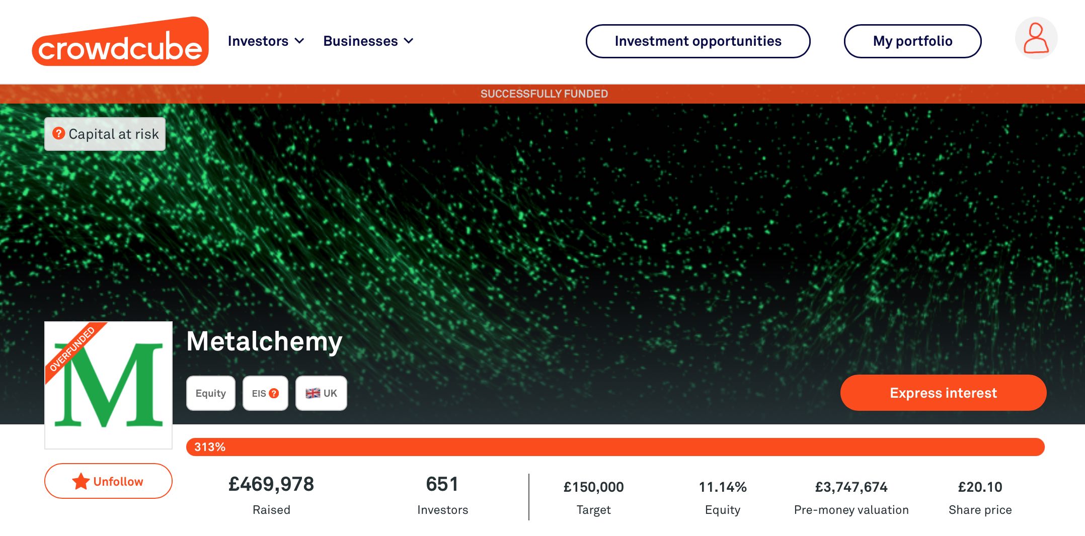Click the star icon in Unfollow button

coord(81,481)
